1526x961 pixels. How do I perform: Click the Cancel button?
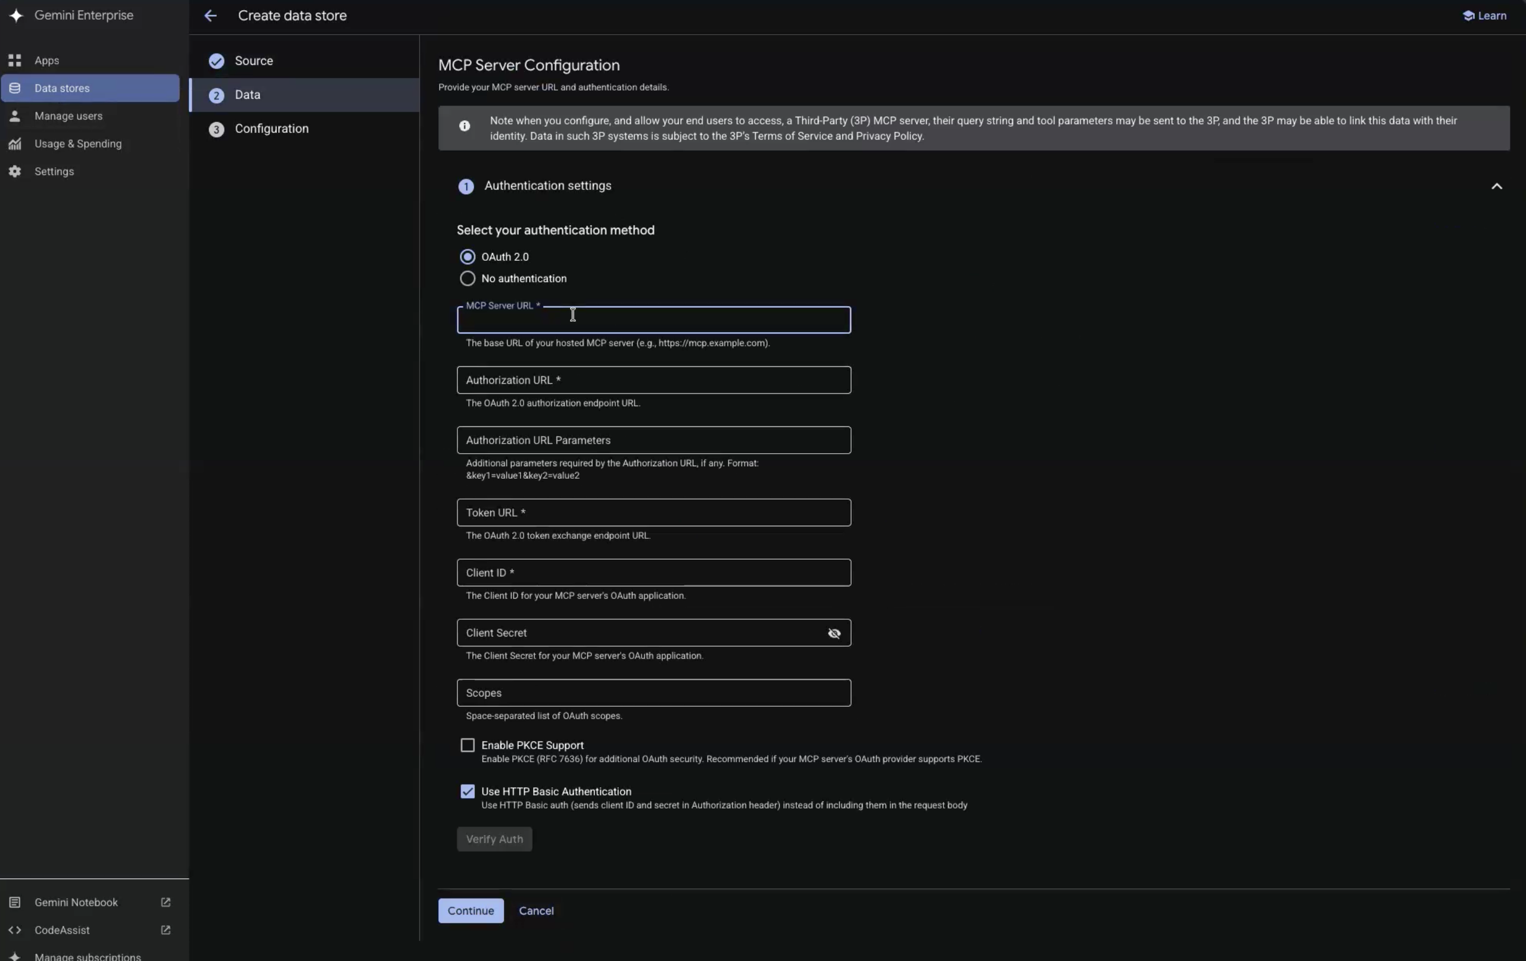click(x=536, y=910)
